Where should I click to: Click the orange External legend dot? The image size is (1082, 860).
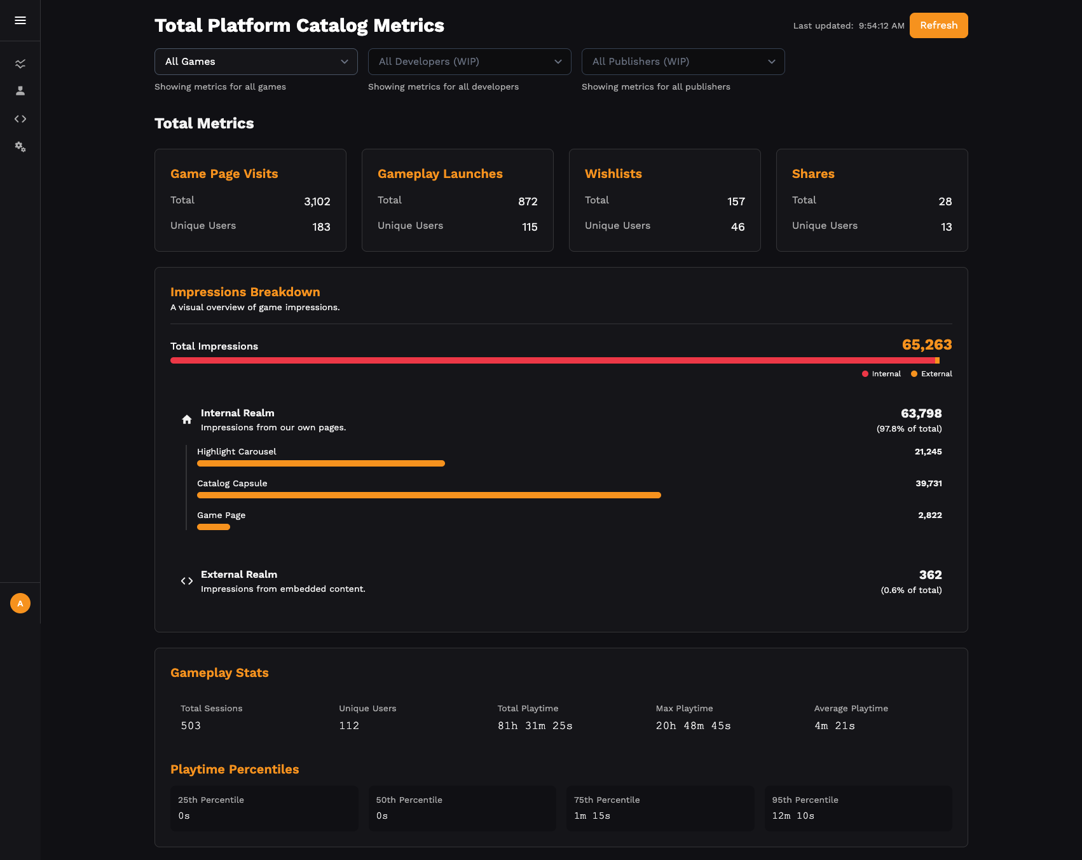point(914,374)
